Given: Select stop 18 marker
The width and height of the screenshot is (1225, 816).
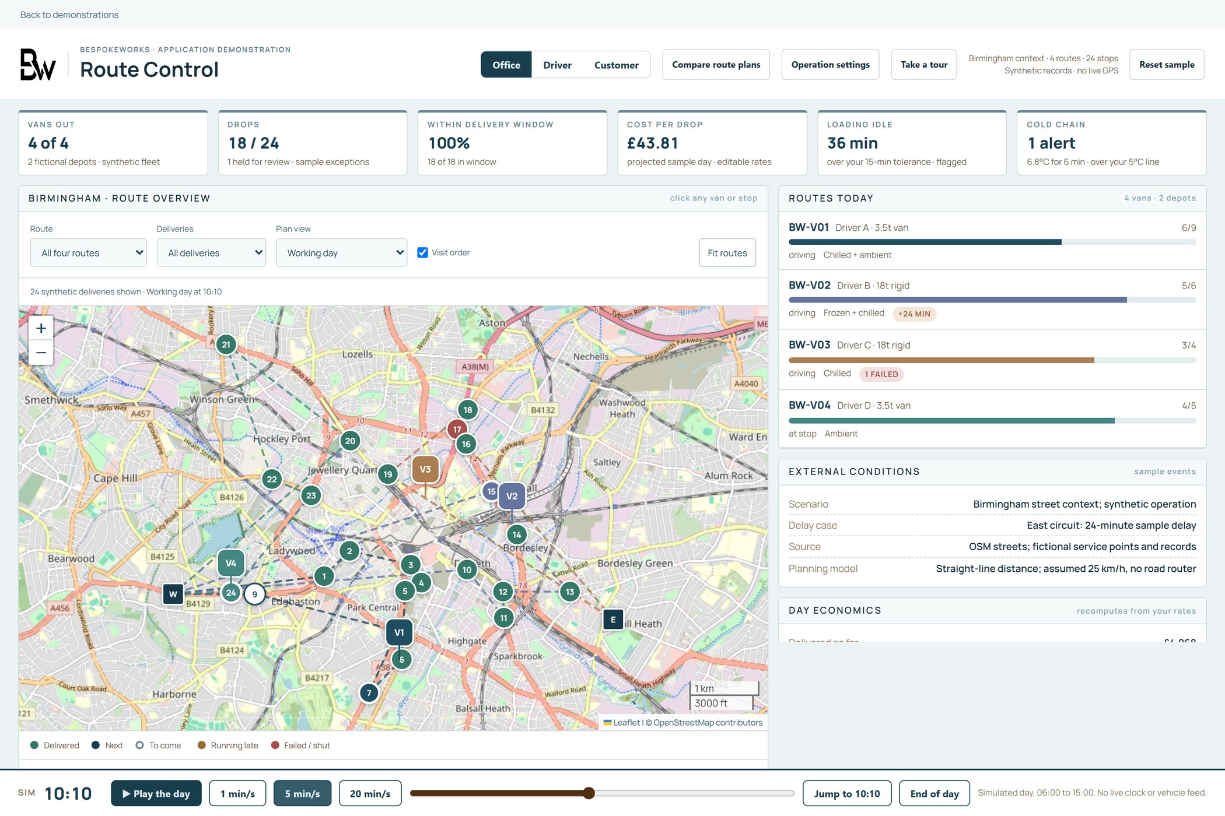Looking at the screenshot, I should (468, 410).
